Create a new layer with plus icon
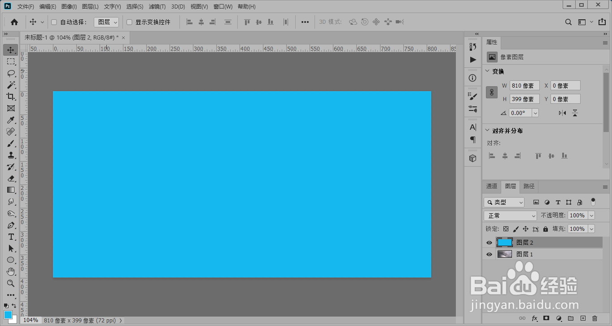Screen dimensions: 612x326 (x=583, y=318)
